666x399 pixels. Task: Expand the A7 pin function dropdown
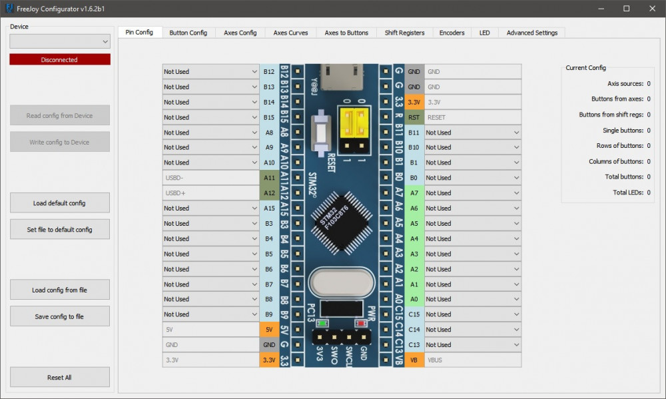pos(473,193)
